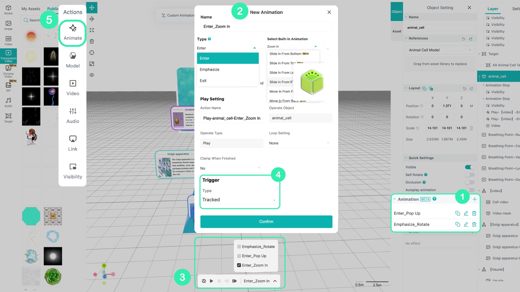This screenshot has height=292, width=520.
Task: Toggle the Self Rotate switch
Action: click(470, 175)
